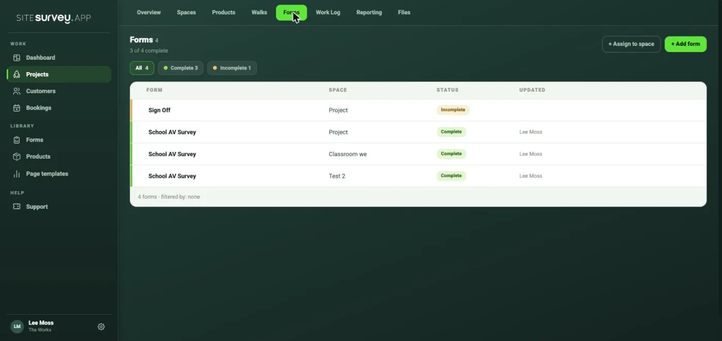Screen dimensions: 722x341
Task: Click the STATUS column header
Action: [x=447, y=90]
